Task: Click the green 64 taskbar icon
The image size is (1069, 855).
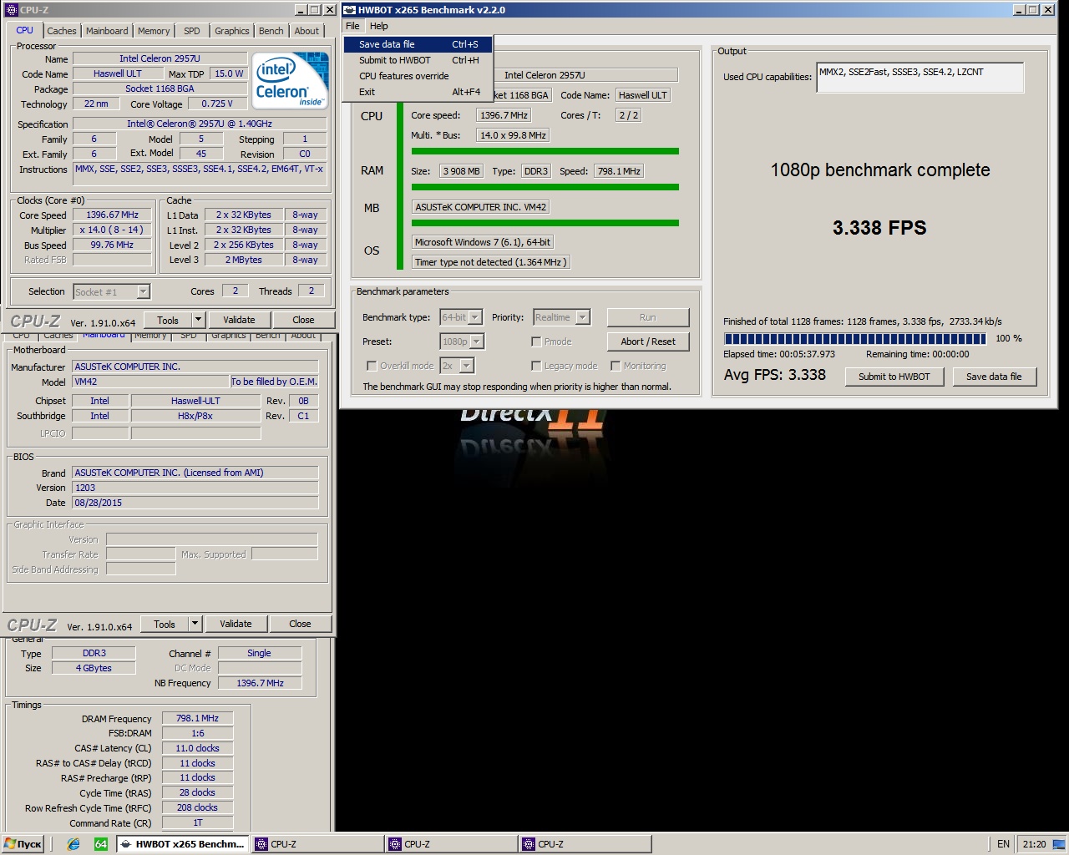Action: tap(100, 844)
